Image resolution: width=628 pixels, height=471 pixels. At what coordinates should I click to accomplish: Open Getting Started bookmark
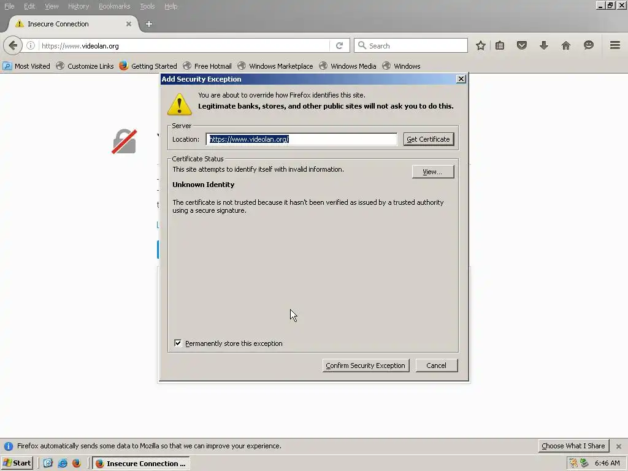(x=148, y=66)
